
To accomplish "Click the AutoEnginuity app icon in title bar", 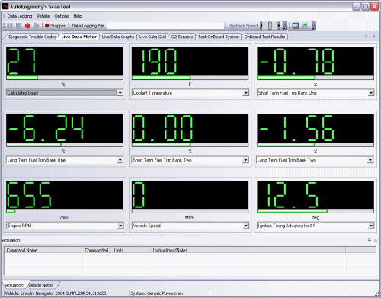I will [x=5, y=6].
